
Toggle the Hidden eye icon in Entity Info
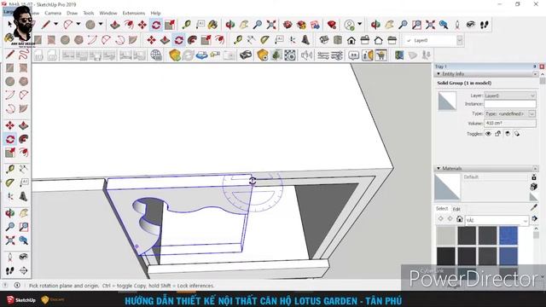point(488,134)
